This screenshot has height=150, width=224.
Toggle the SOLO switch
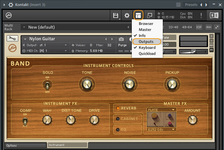47,85
